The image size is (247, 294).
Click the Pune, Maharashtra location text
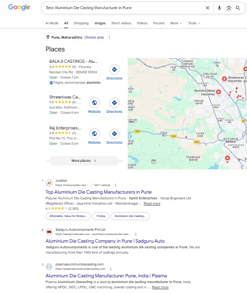point(66,37)
